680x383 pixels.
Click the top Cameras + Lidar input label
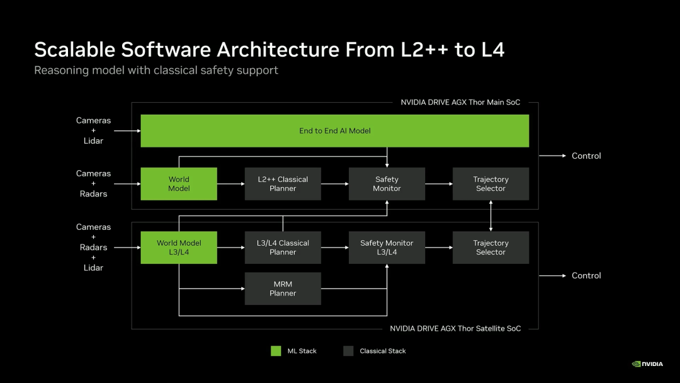click(x=93, y=130)
